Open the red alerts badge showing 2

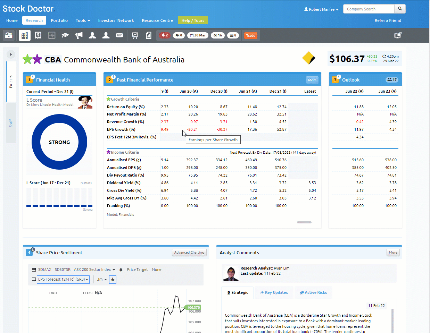click(165, 35)
